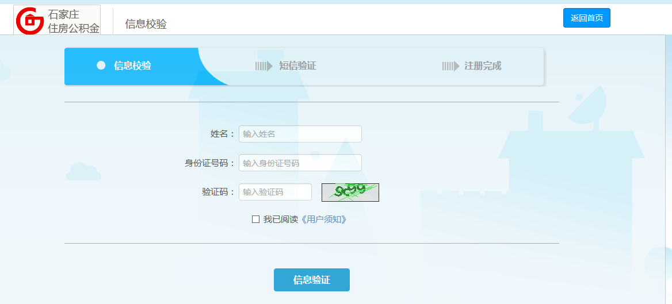The image size is (672, 304).
Task: Click the 石家庄住房公积金 logo text
Action: tap(74, 21)
